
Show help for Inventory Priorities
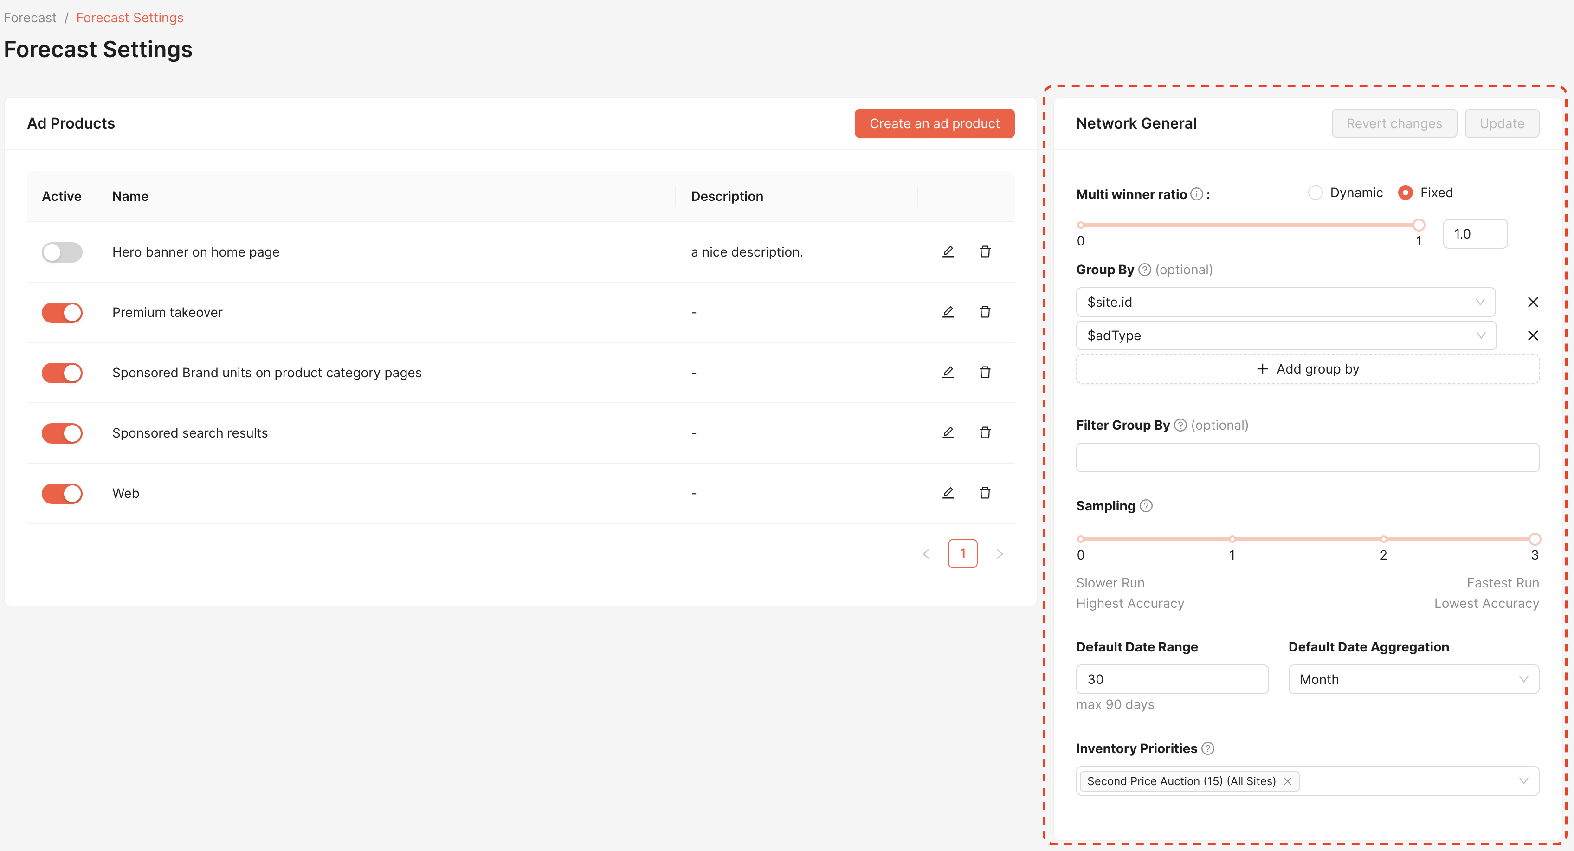1208,748
